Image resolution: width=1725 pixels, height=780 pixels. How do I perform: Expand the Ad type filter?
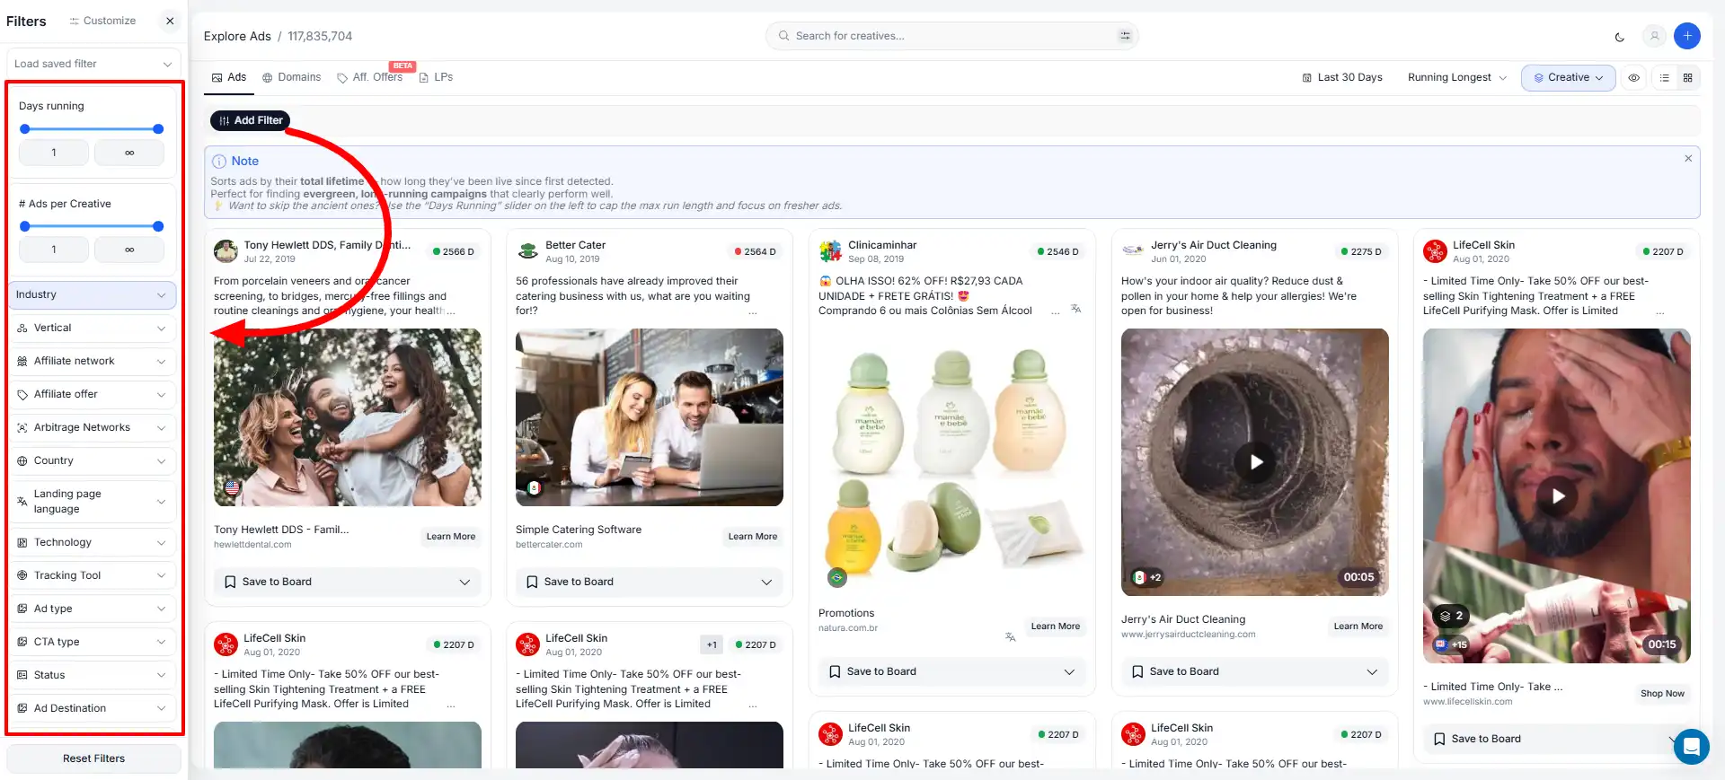pyautogui.click(x=93, y=609)
